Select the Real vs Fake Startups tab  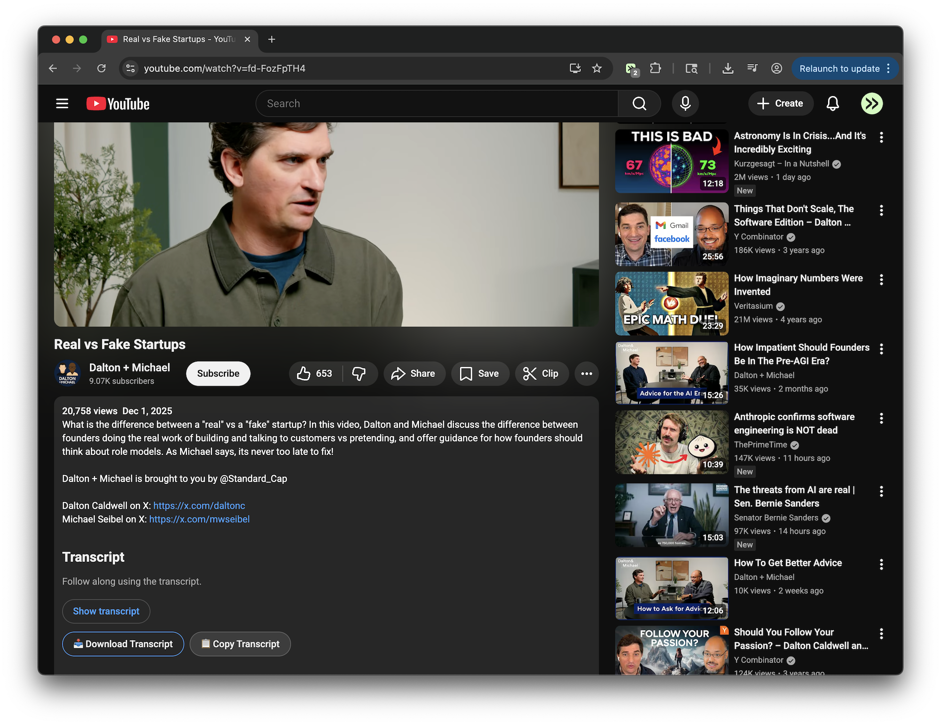pos(178,40)
